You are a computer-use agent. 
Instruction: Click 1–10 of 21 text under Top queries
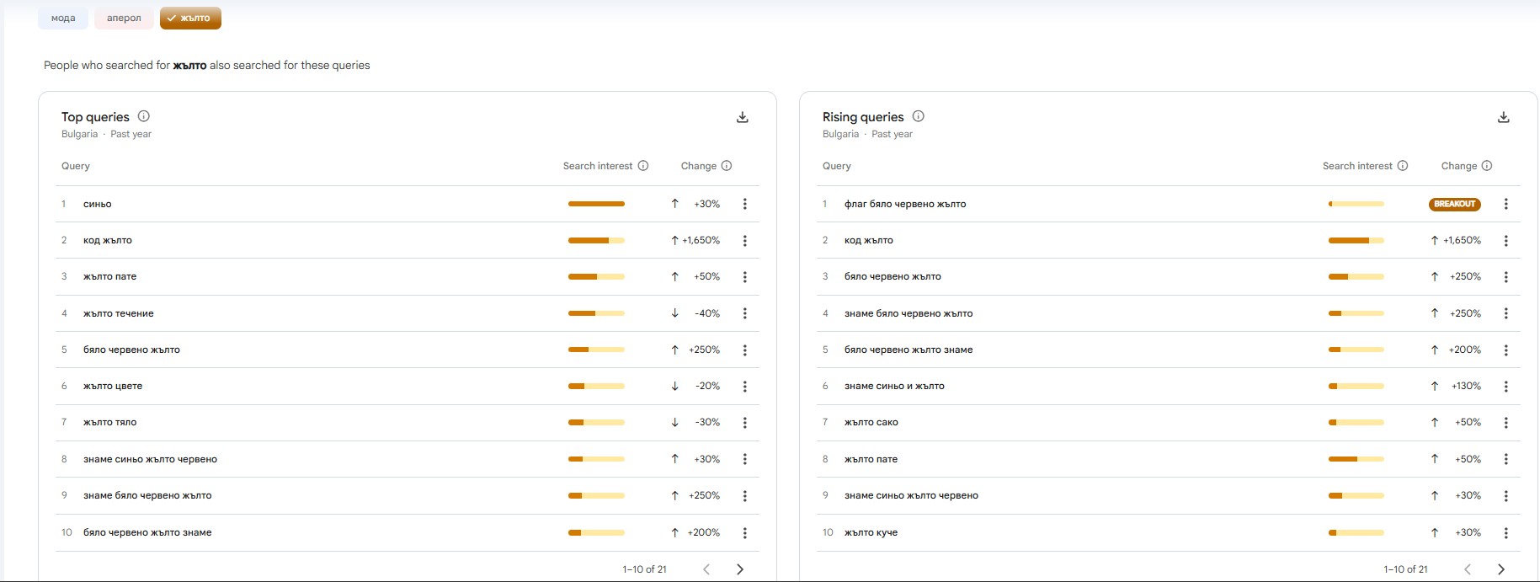click(644, 569)
